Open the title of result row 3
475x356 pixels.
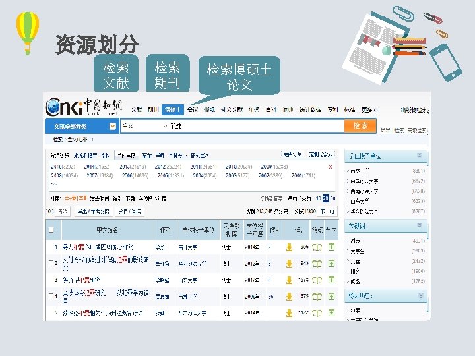click(82, 280)
